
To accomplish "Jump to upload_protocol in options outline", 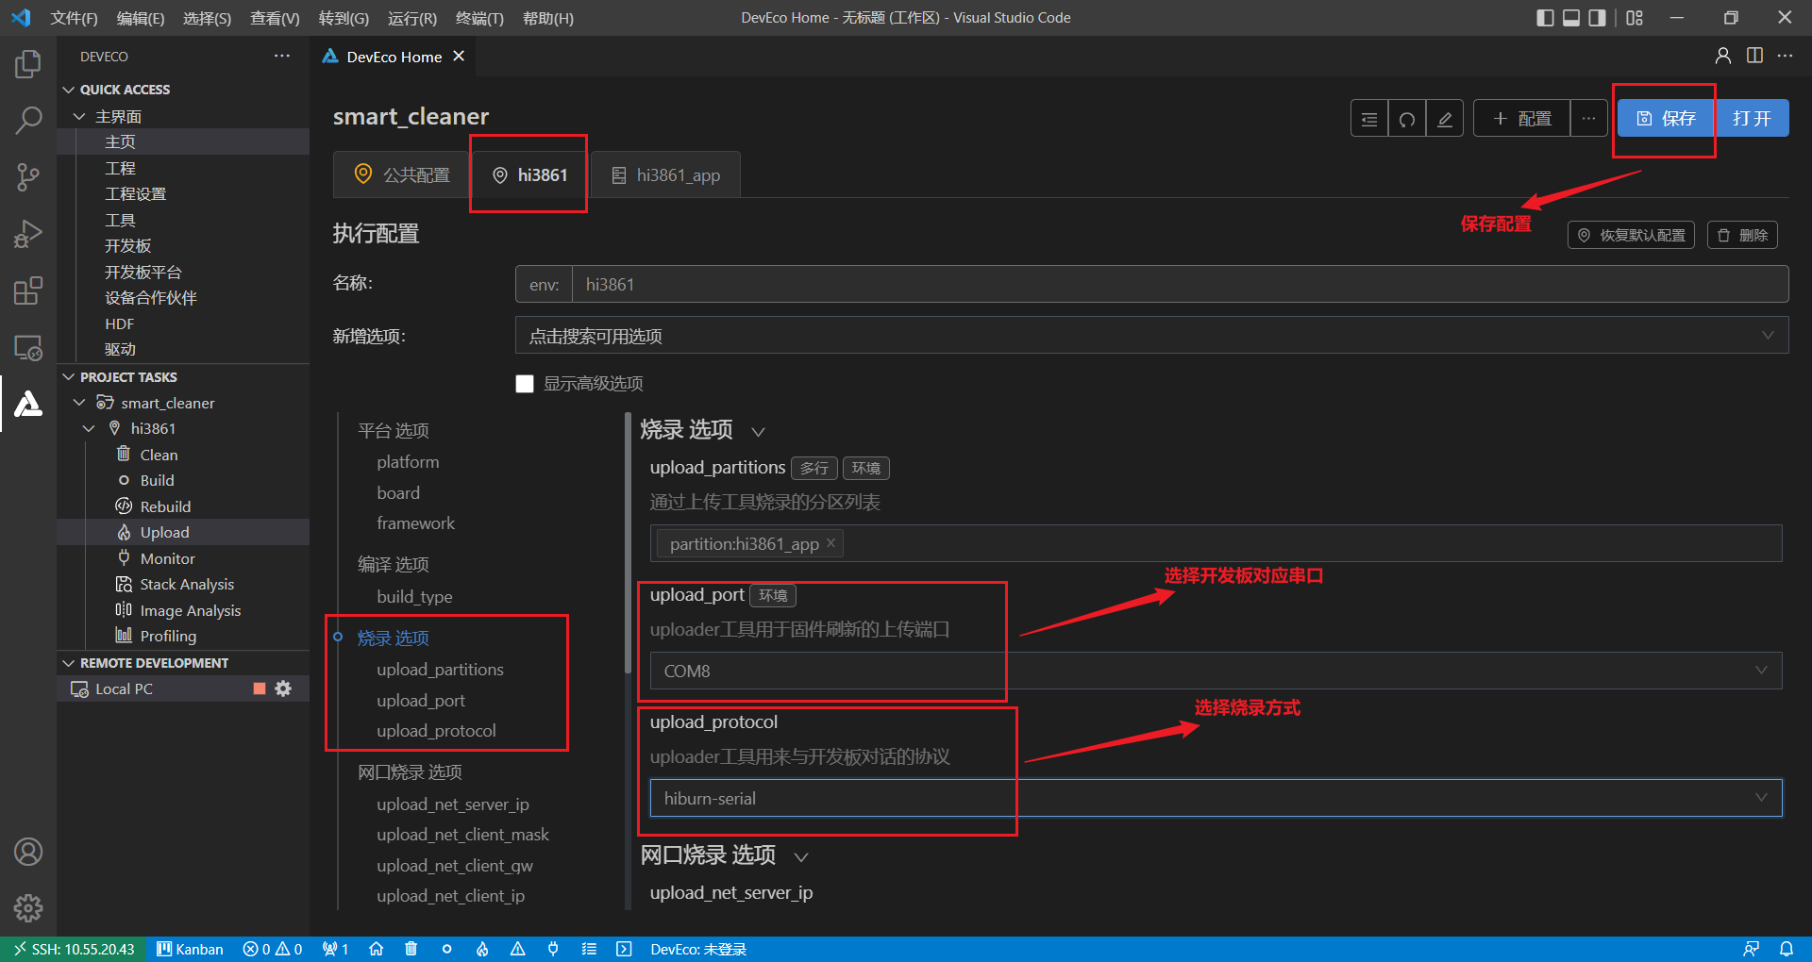I will click(x=436, y=731).
